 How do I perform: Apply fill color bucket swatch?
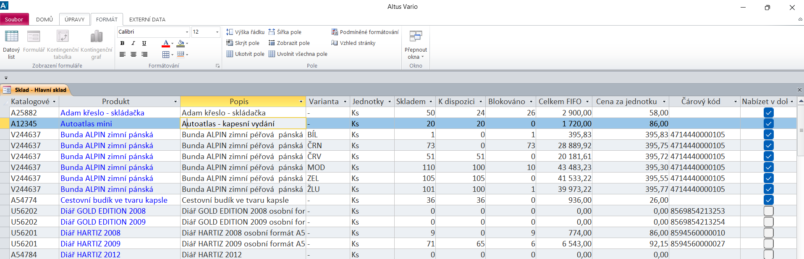tap(181, 43)
